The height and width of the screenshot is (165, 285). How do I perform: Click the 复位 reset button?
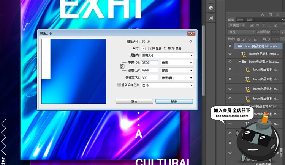coord(134,101)
